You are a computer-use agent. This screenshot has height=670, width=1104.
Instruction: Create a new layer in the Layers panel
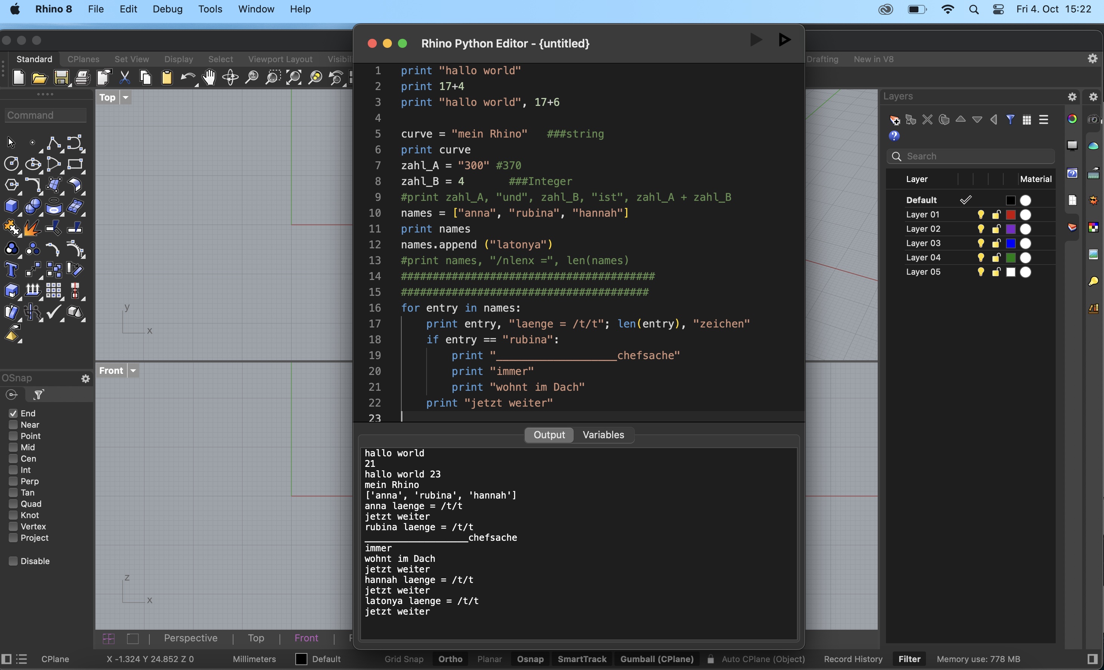click(894, 119)
